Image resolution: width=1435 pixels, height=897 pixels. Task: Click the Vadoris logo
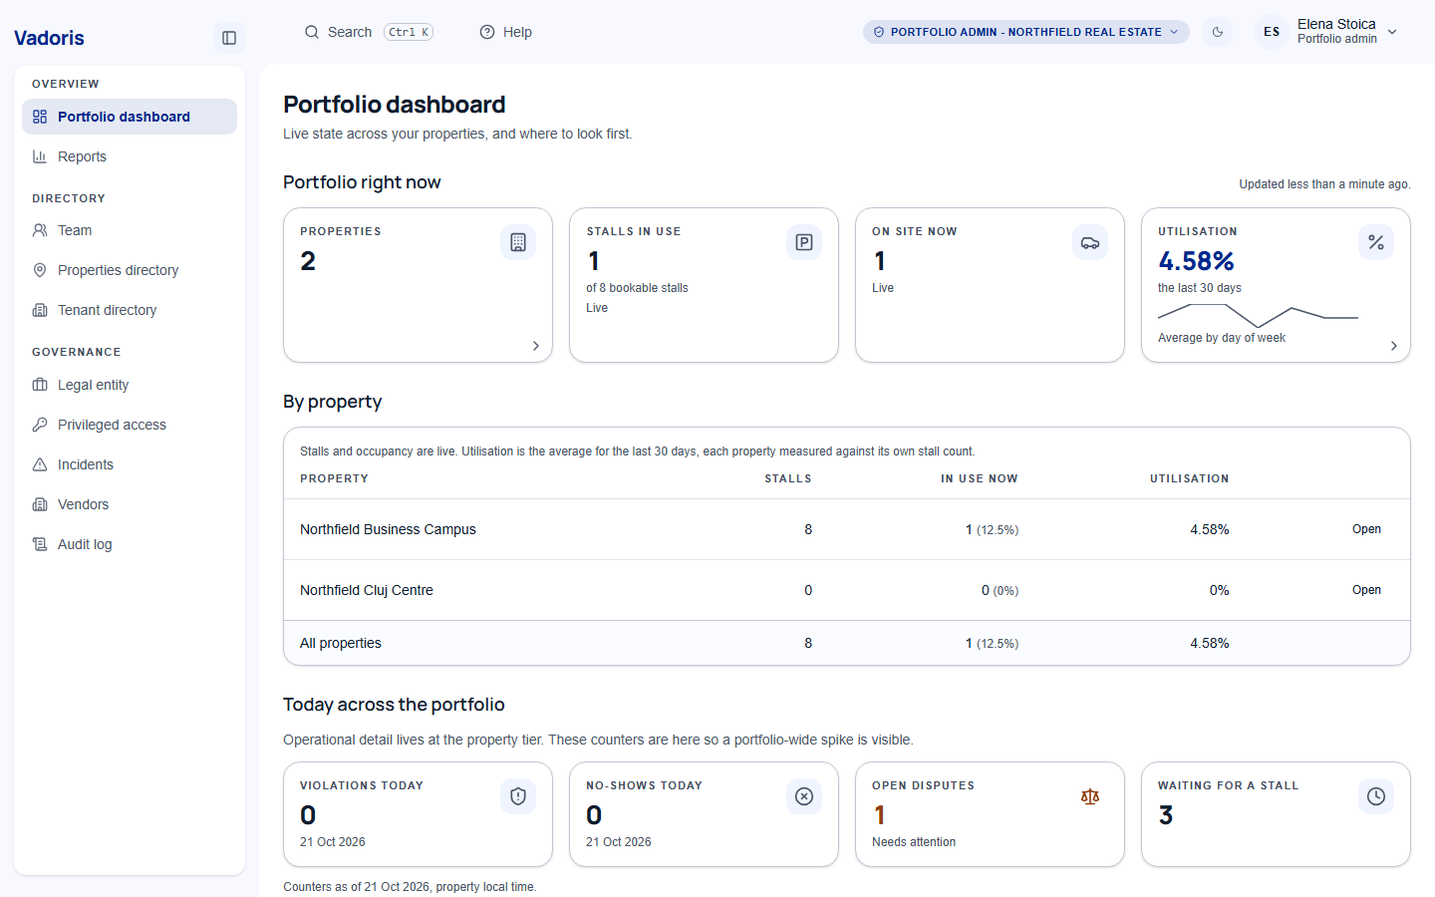49,38
